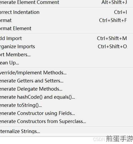
Task: Click the Ctrl+Shift+M shortcut label
Action: tap(112, 38)
